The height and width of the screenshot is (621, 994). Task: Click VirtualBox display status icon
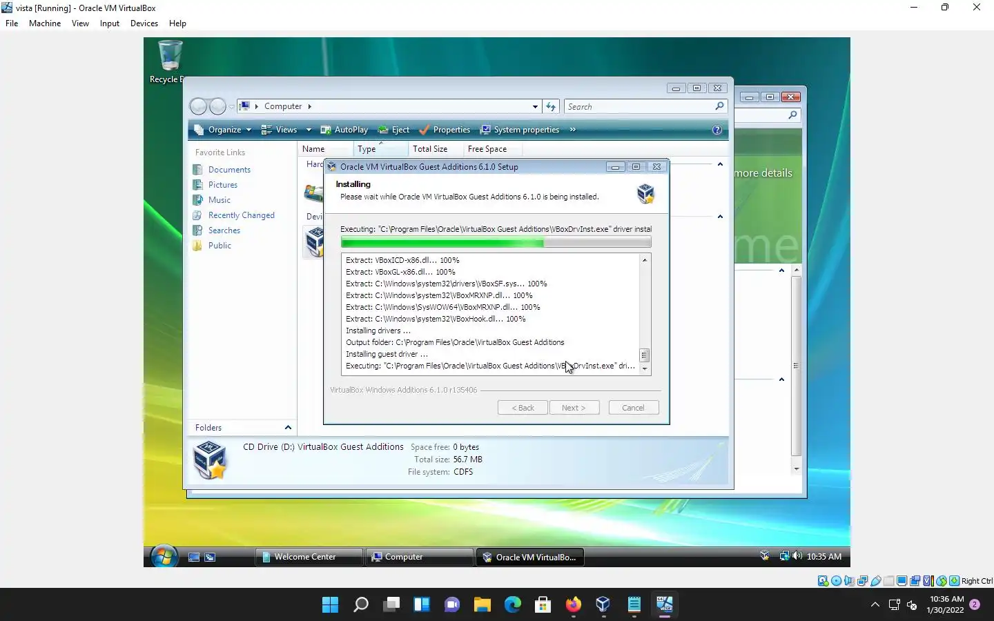902,581
